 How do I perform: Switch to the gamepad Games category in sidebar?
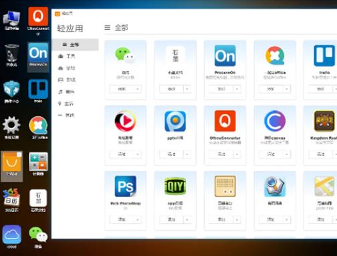75,68
